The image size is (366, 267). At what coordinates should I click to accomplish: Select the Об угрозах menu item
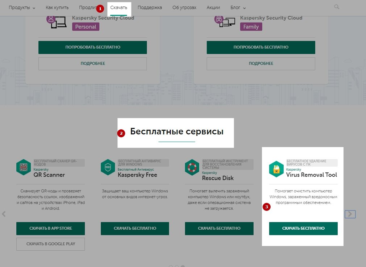184,7
